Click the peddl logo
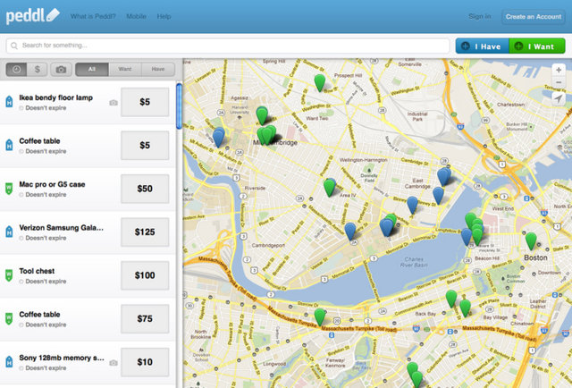572x388 pixels. tap(32, 16)
